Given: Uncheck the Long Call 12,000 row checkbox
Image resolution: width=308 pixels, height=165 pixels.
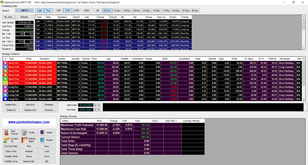Looking at the screenshot, I should (x=5, y=91).
